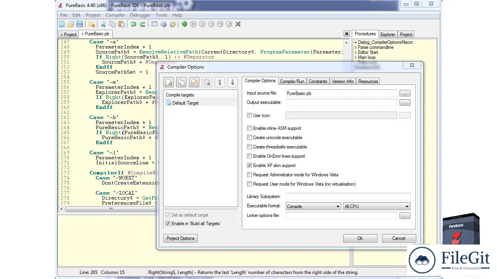Select Default Target in compile targets

200,103
